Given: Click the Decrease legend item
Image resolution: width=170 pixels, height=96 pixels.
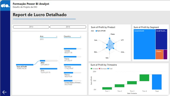Looking at the screenshot, I should pyautogui.click(x=103, y=69).
